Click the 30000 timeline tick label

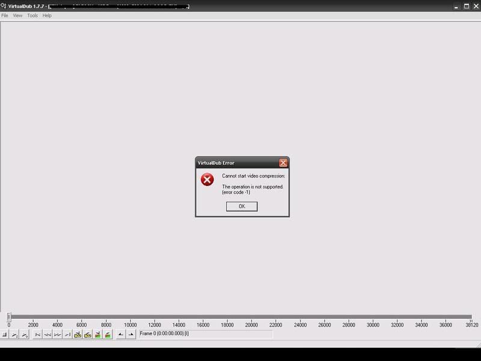tap(373, 325)
